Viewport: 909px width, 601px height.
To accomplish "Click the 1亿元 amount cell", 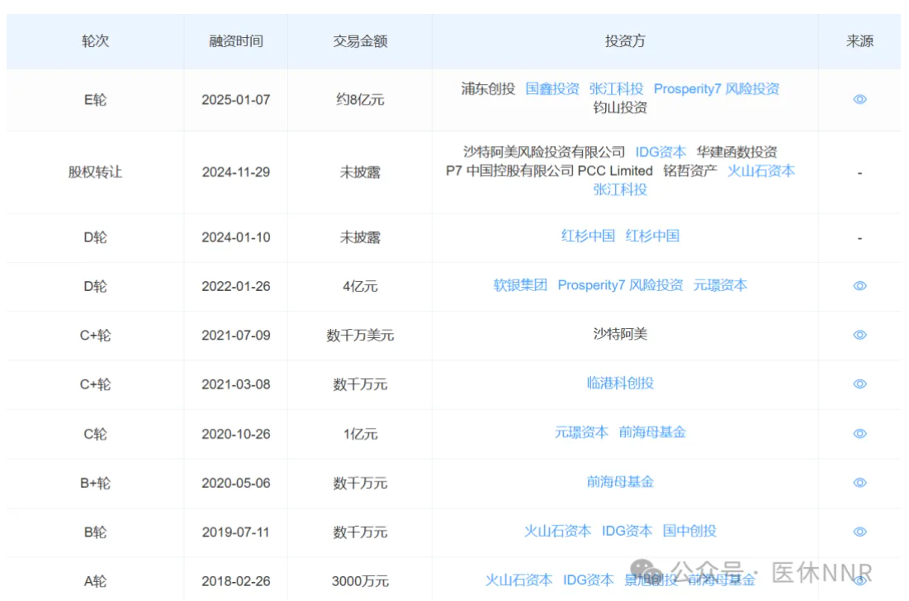I will pyautogui.click(x=360, y=434).
